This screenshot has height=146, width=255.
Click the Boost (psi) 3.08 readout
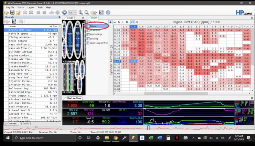coord(138,104)
